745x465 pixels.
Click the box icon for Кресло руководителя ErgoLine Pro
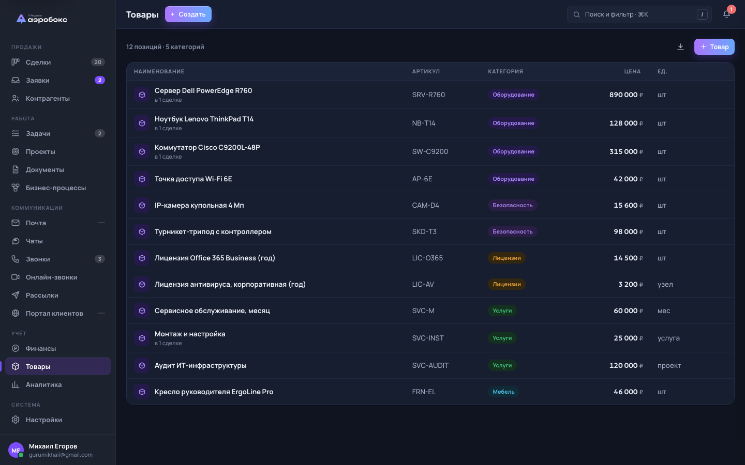pos(142,392)
